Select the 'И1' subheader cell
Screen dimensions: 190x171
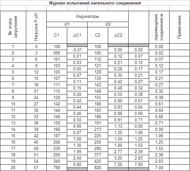coord(67,25)
